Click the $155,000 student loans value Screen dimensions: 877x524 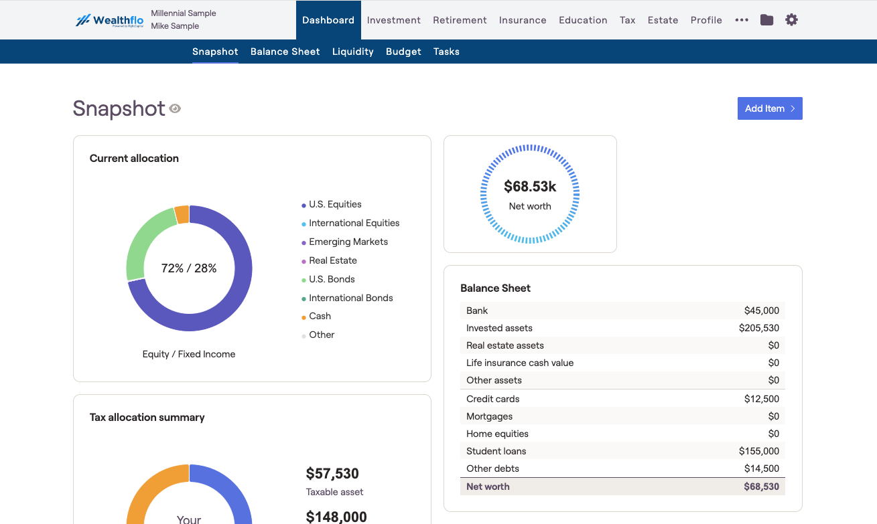(x=759, y=451)
